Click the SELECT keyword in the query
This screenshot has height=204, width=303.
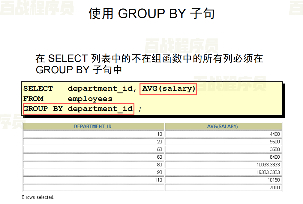click(38, 89)
